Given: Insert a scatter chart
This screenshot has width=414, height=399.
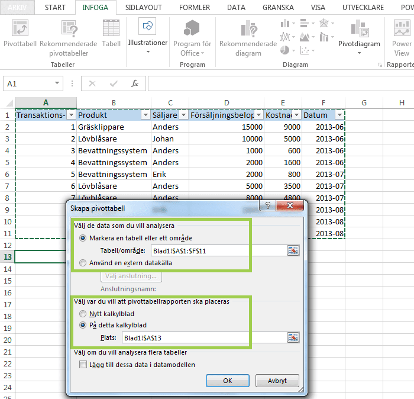Looking at the screenshot, I should [x=305, y=50].
